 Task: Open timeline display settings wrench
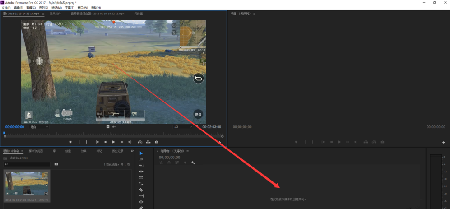(x=193, y=163)
